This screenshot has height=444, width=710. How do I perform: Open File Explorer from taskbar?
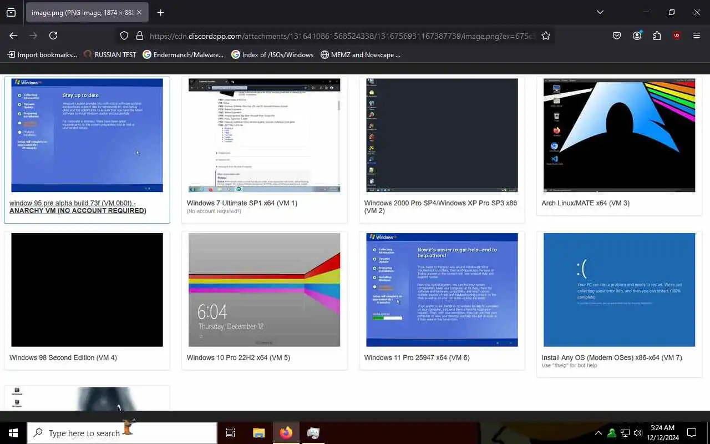point(259,433)
